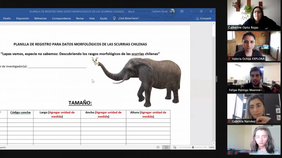Click first empty cell under Código concha
This screenshot has height=158, width=282.
20,121
